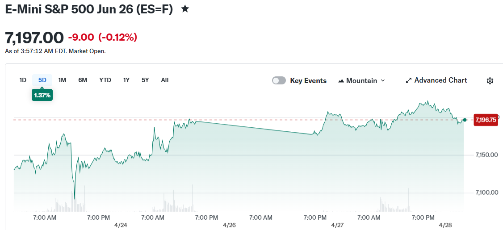The image size is (503, 230).
Task: Select the 6M range tab
Action: click(83, 80)
